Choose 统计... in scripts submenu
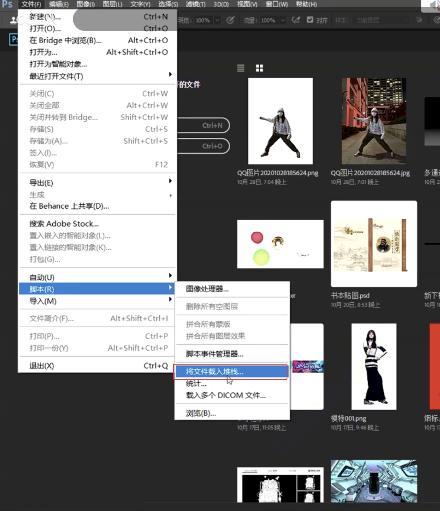 [232, 384]
